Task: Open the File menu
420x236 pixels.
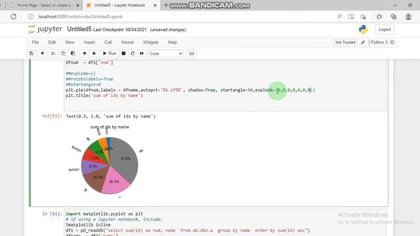Action: click(x=35, y=42)
